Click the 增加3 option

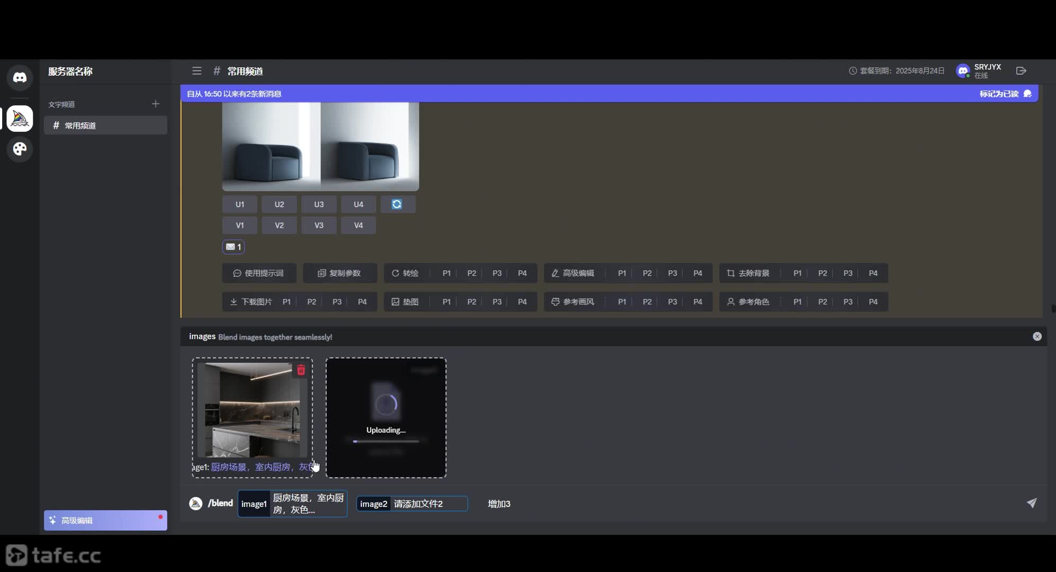tap(498, 504)
